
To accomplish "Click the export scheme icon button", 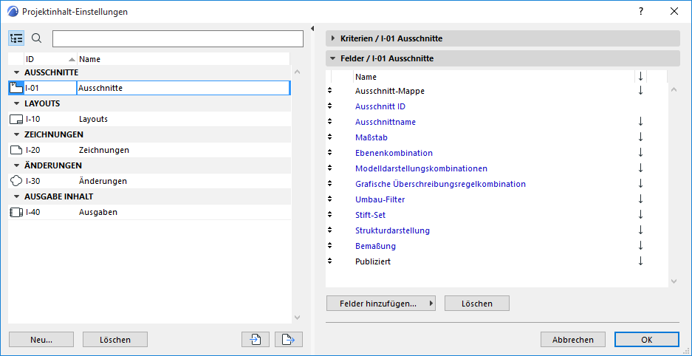I will pos(289,339).
